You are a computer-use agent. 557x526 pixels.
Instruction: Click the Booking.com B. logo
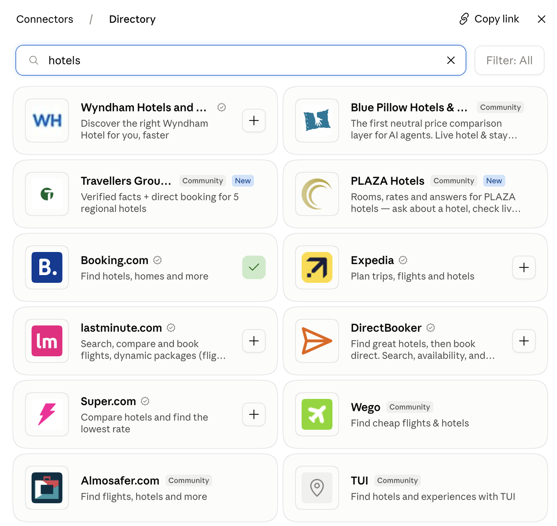pos(47,267)
